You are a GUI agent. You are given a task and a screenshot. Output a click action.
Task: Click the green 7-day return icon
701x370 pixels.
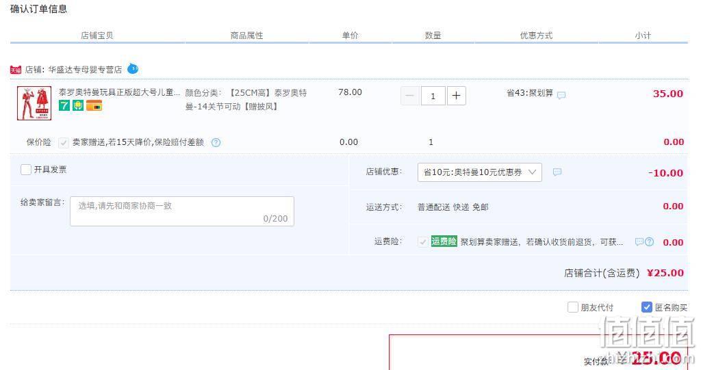(64, 105)
